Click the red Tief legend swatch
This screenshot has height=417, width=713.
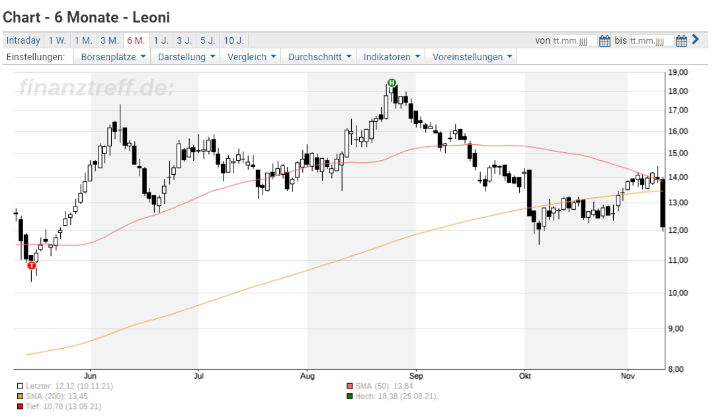coord(20,406)
